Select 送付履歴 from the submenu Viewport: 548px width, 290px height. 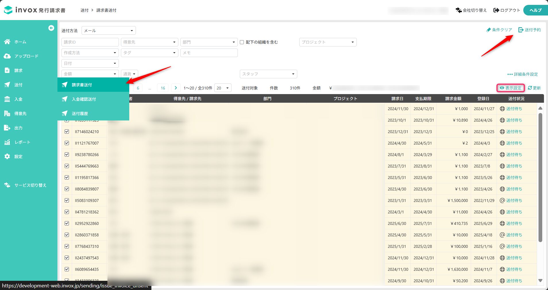click(x=80, y=114)
